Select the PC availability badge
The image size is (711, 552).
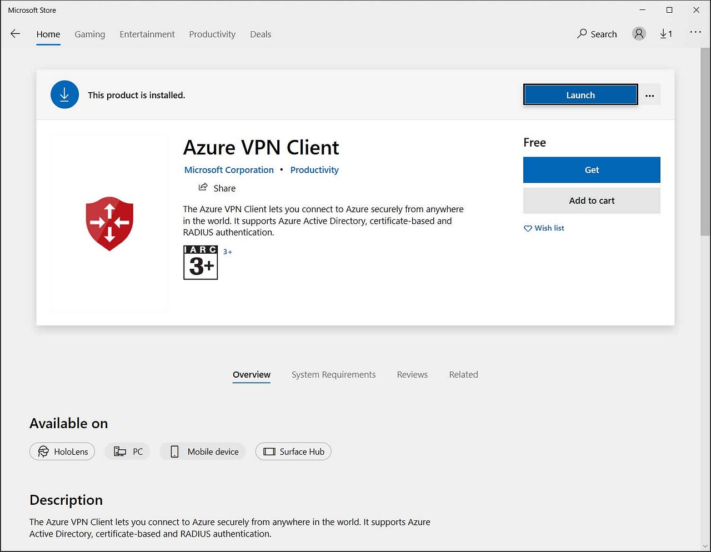[x=127, y=451]
